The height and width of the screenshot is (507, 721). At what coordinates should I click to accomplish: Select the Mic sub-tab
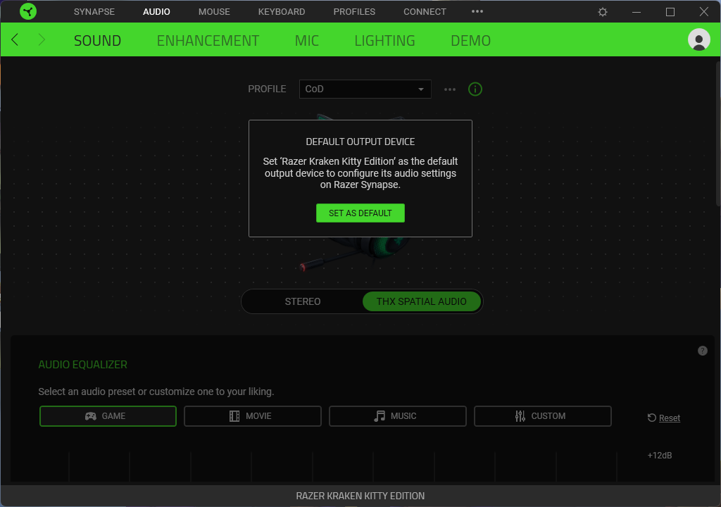307,40
